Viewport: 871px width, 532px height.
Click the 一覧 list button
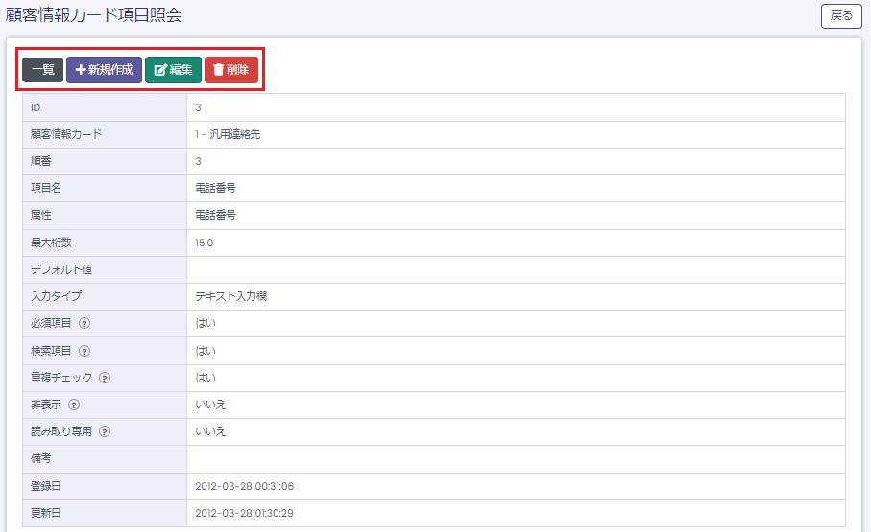coord(42,70)
